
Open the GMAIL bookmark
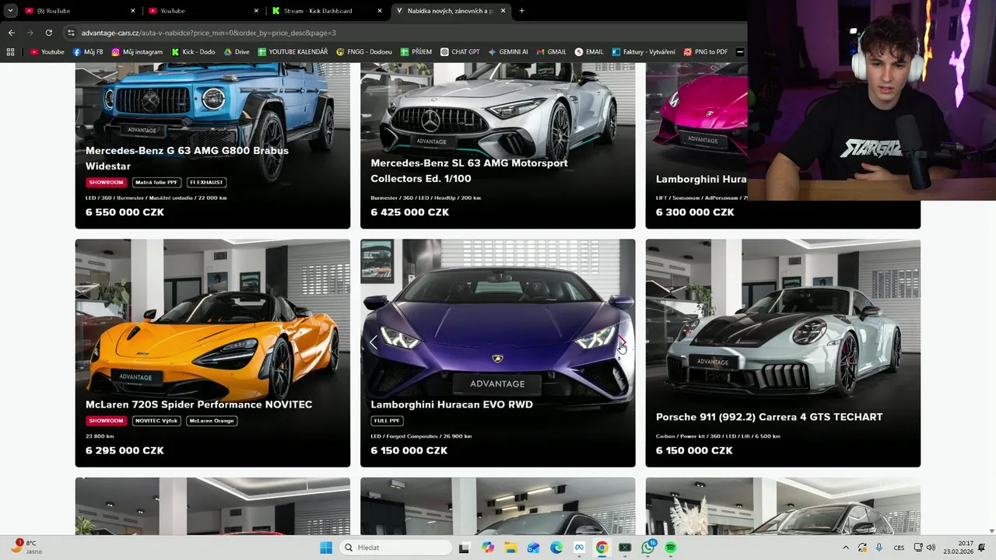pos(552,52)
